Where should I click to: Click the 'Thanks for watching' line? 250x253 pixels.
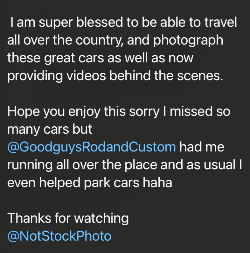[x=68, y=218]
